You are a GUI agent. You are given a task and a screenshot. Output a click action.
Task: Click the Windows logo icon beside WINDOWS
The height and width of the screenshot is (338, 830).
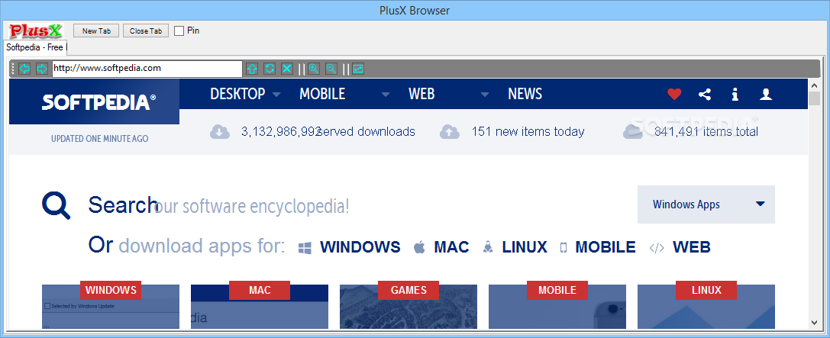tap(305, 247)
